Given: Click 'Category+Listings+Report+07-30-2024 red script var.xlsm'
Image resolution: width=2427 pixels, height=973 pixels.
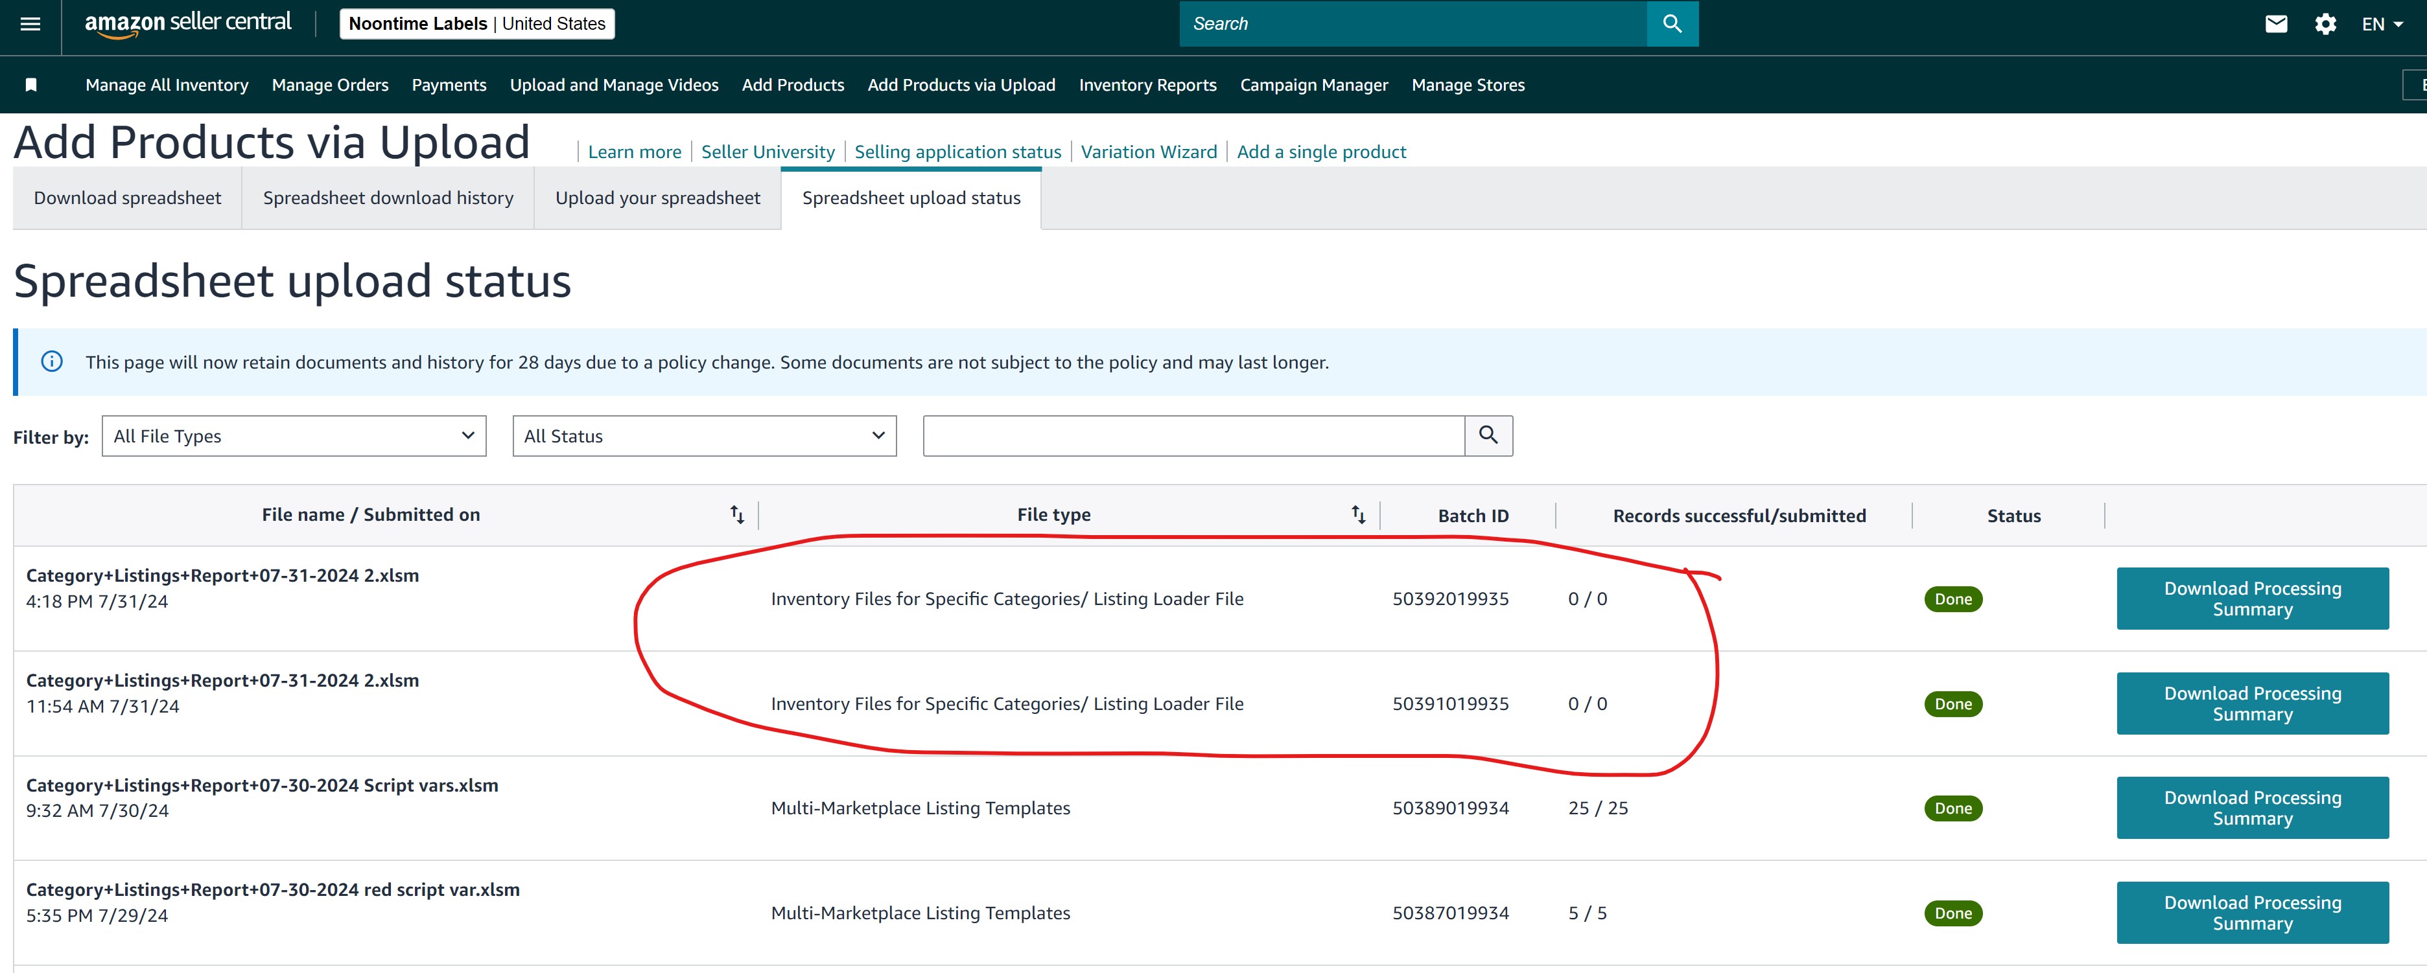Looking at the screenshot, I should pos(272,889).
